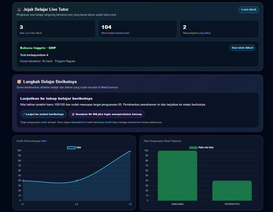Click the 'Saran berdasarkan aktivitas belajar' subtitle text
This screenshot has width=273, height=212.
coord(68,87)
